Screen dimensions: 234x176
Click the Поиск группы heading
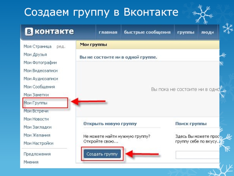click(191, 124)
